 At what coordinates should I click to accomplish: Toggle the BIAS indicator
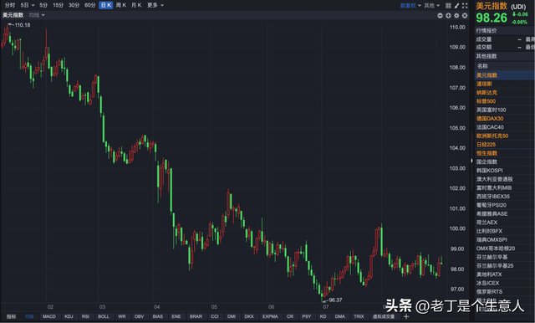(158, 316)
